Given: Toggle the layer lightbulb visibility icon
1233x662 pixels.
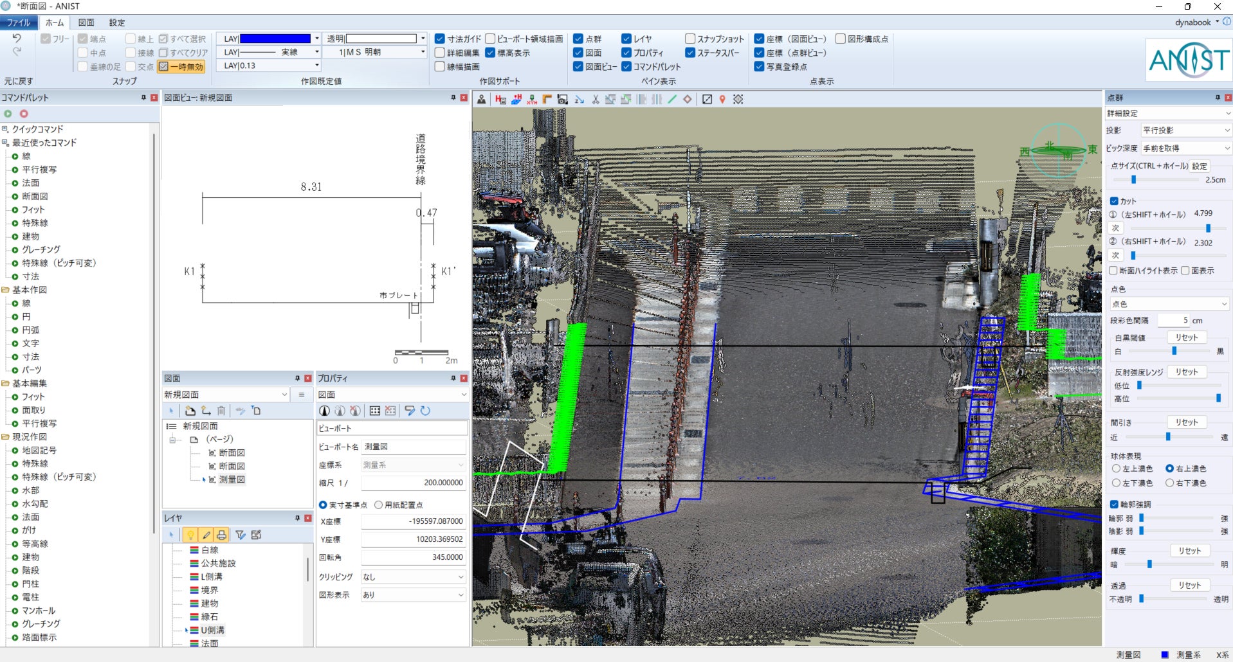Looking at the screenshot, I should coord(190,535).
